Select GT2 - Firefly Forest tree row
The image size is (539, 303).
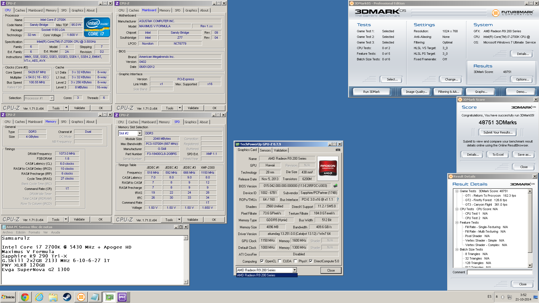tap(486, 200)
